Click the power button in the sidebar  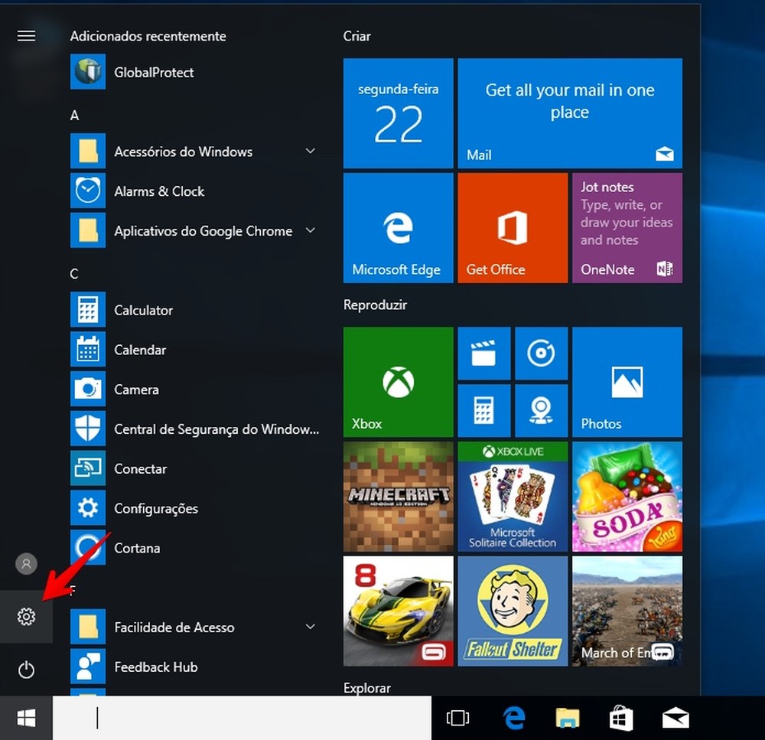point(26,669)
